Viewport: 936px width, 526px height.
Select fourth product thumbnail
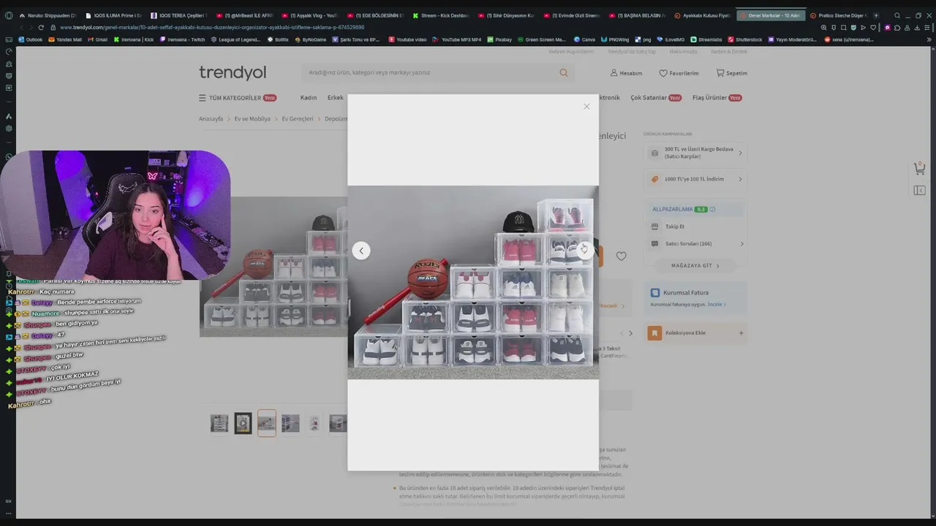coord(290,423)
